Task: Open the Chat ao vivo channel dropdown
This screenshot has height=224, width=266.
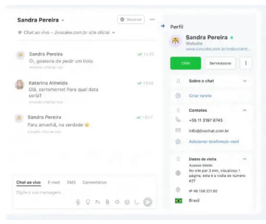Action: (114, 33)
